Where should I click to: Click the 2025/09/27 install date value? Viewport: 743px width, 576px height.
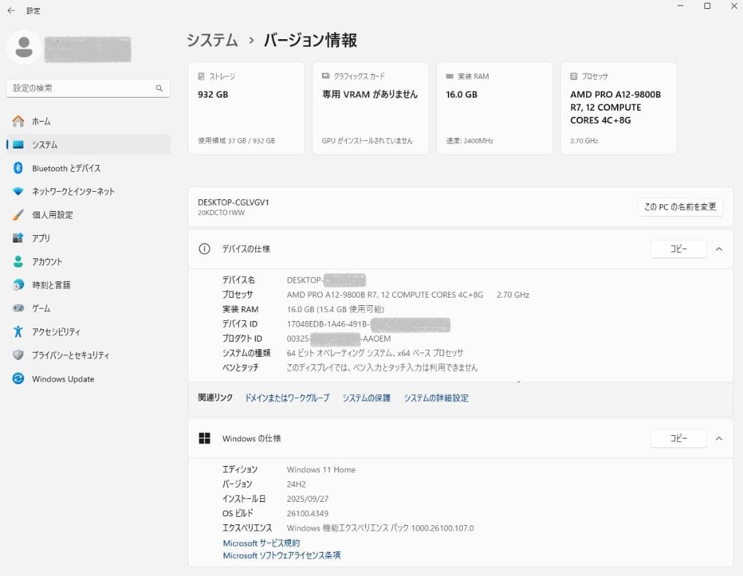tap(308, 499)
